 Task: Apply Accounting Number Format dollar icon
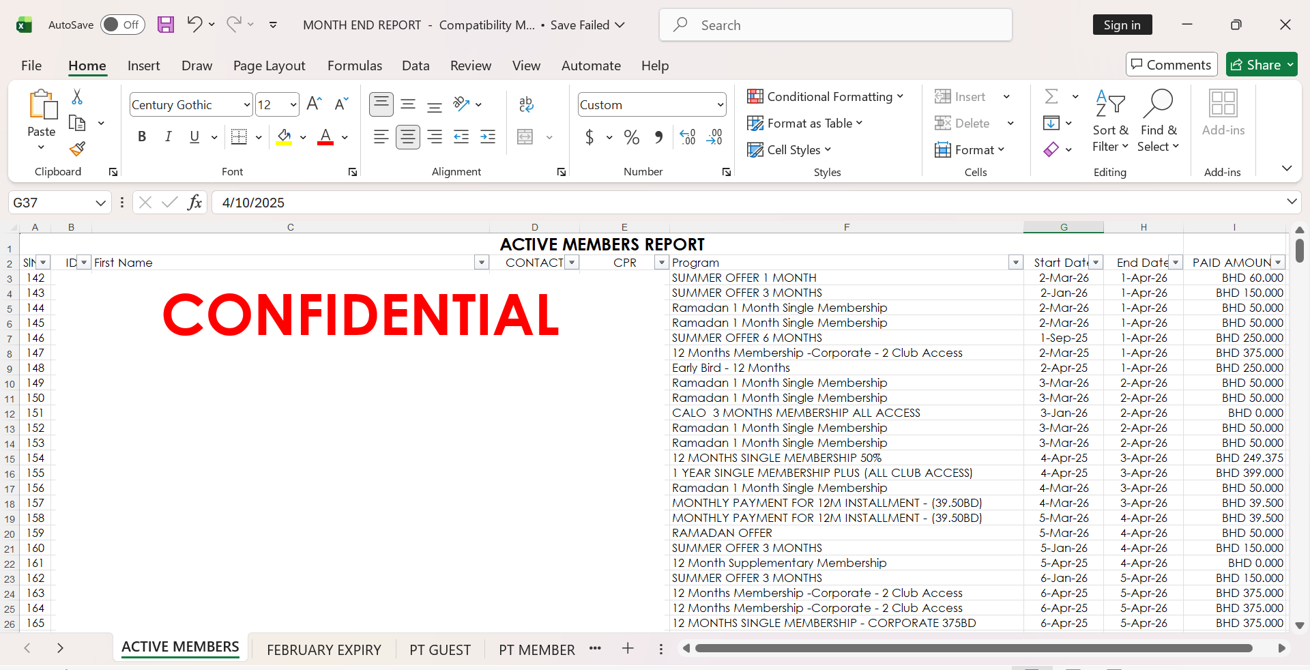click(589, 137)
